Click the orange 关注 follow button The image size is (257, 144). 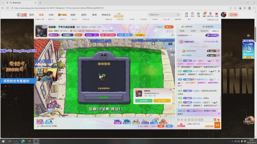click(x=169, y=27)
